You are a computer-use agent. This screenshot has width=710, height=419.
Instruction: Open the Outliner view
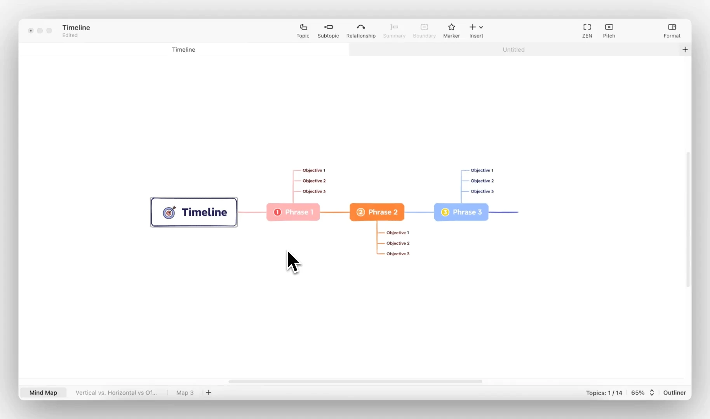674,393
